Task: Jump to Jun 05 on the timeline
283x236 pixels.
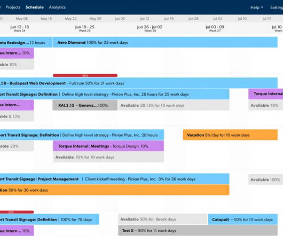Action: (x=120, y=19)
